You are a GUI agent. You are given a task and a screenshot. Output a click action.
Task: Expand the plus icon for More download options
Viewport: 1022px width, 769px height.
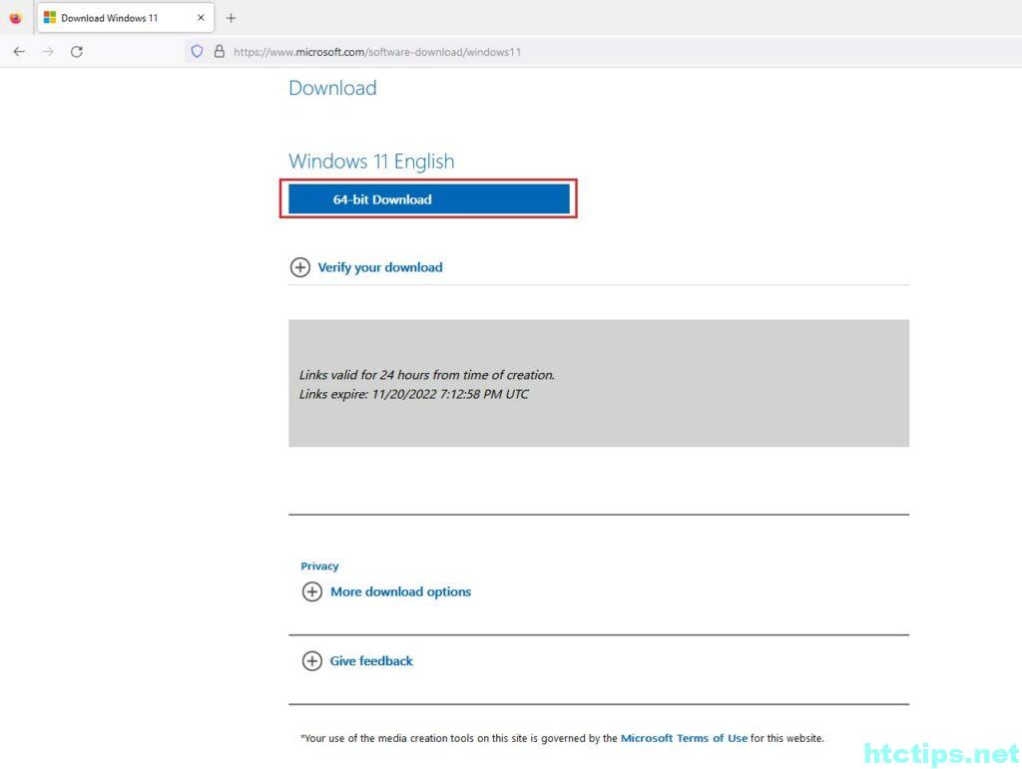tap(312, 591)
